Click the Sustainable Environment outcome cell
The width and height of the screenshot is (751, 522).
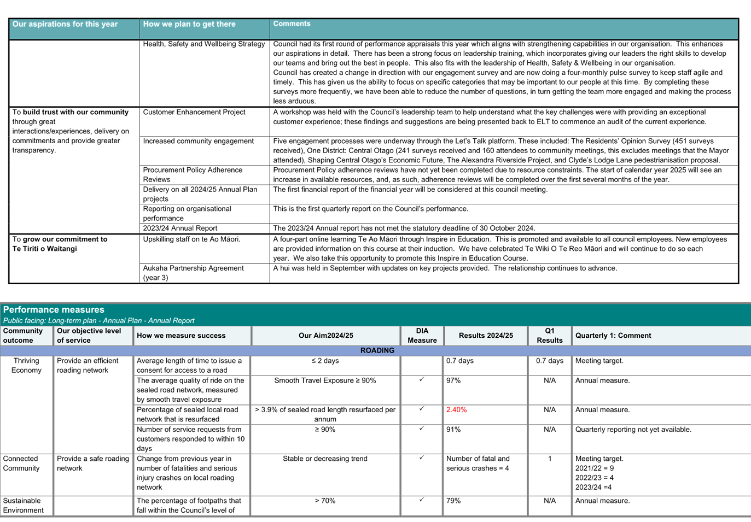pyautogui.click(x=24, y=505)
